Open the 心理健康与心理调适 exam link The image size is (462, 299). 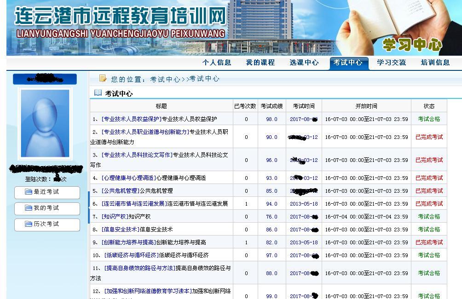pyautogui.click(x=128, y=178)
